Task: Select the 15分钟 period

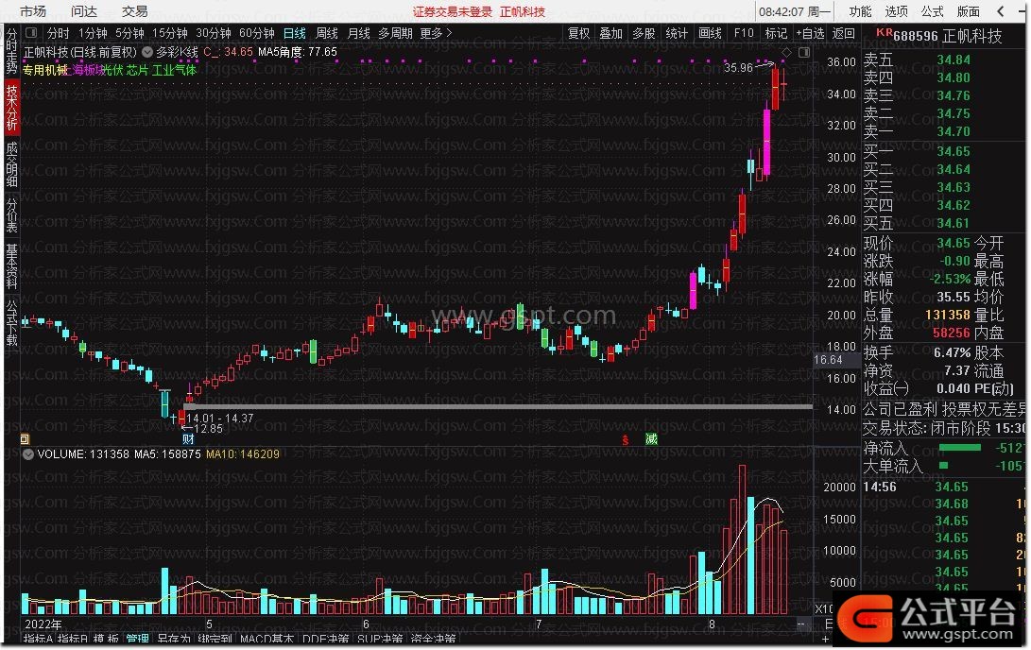Action: pos(170,33)
